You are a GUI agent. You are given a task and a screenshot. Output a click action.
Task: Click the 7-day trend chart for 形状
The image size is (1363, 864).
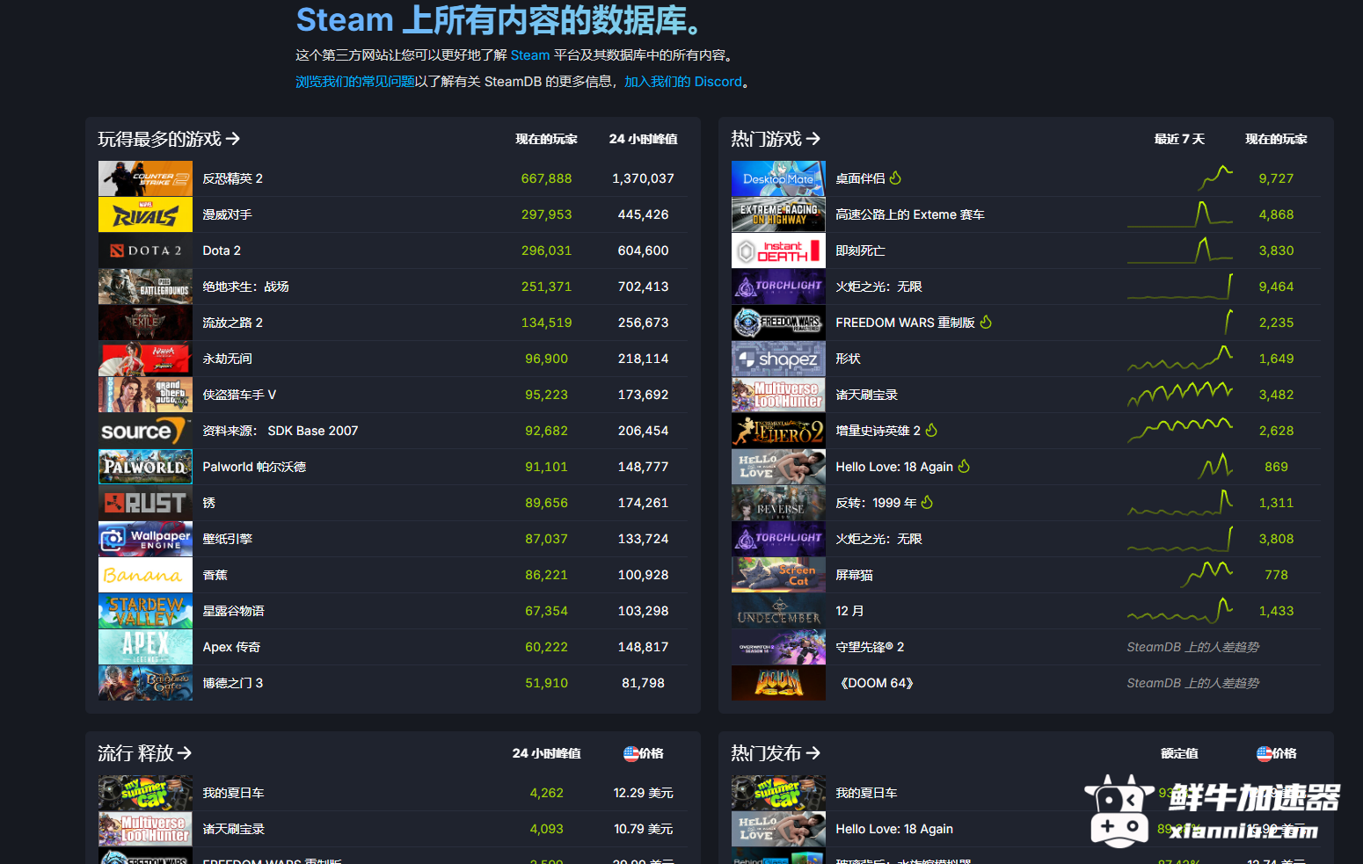coord(1180,358)
